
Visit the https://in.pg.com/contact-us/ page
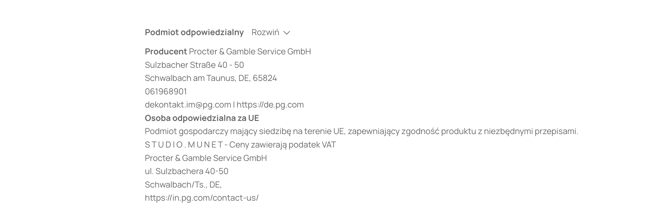tap(202, 198)
